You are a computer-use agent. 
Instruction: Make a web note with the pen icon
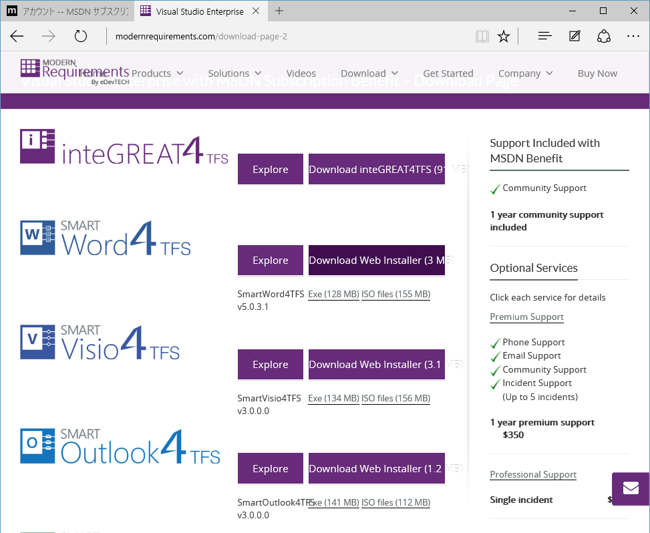575,37
